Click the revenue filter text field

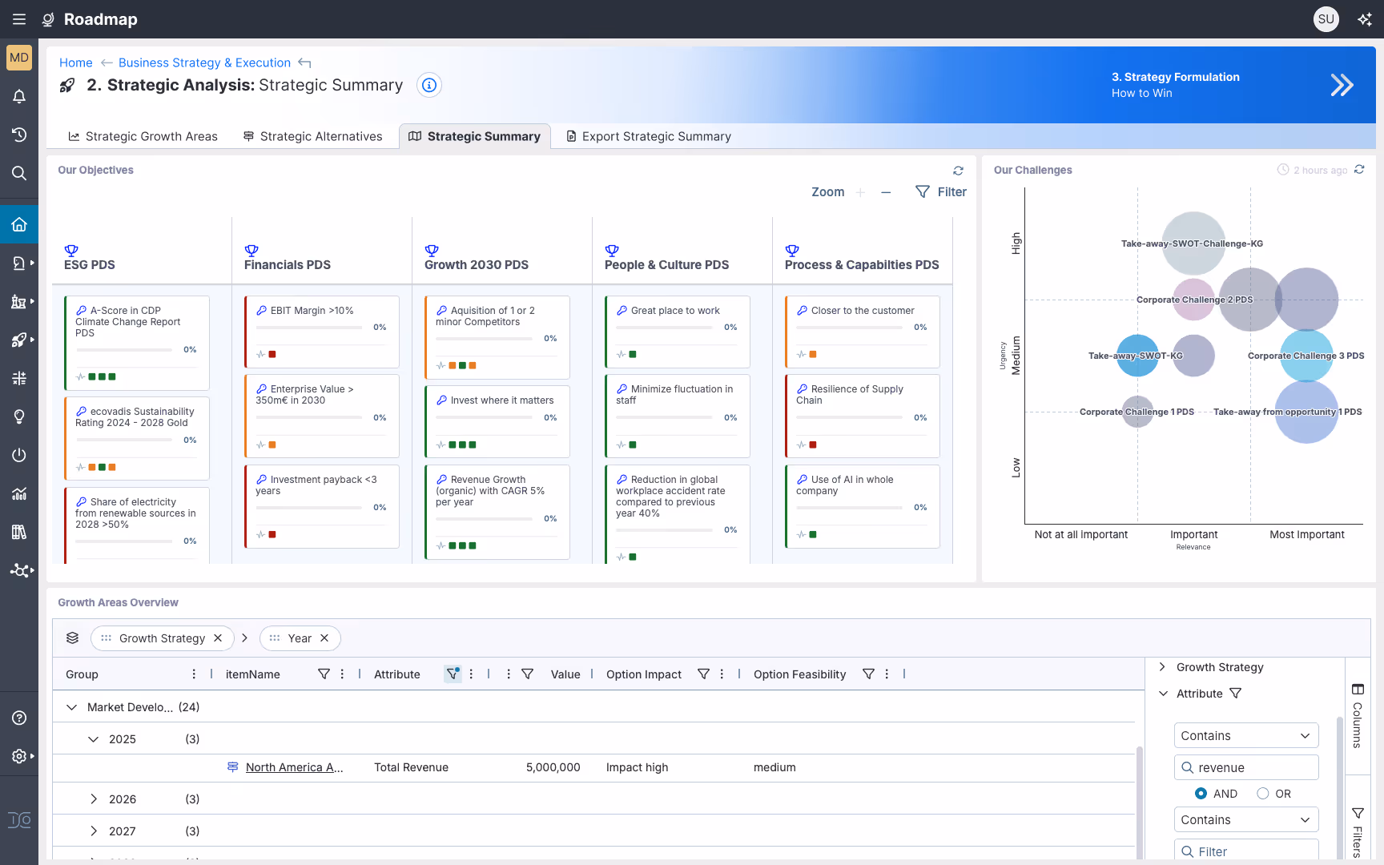pyautogui.click(x=1246, y=767)
